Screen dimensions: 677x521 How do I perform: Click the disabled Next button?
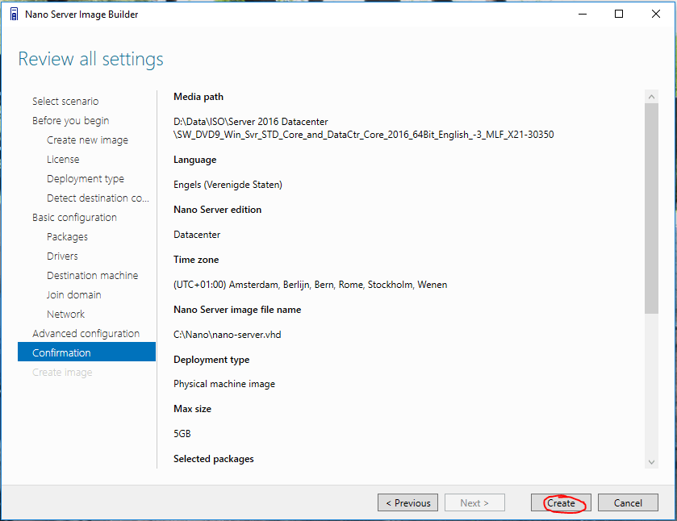click(474, 503)
